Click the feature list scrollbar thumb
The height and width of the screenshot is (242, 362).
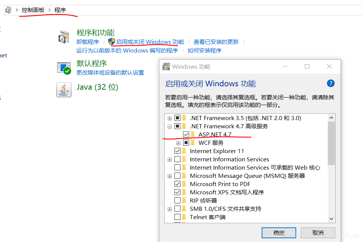pyautogui.click(x=331, y=143)
